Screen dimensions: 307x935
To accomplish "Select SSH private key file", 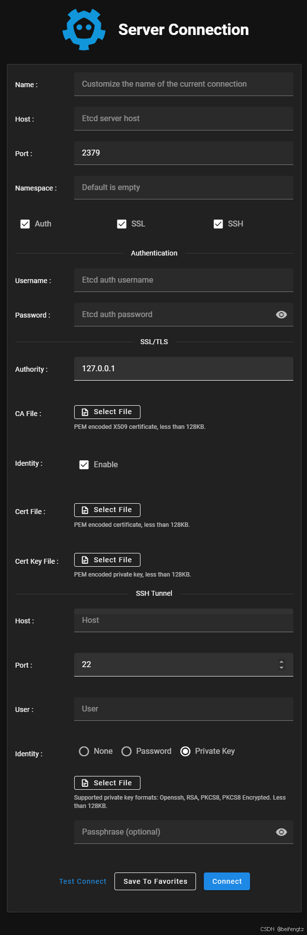I will click(x=107, y=783).
